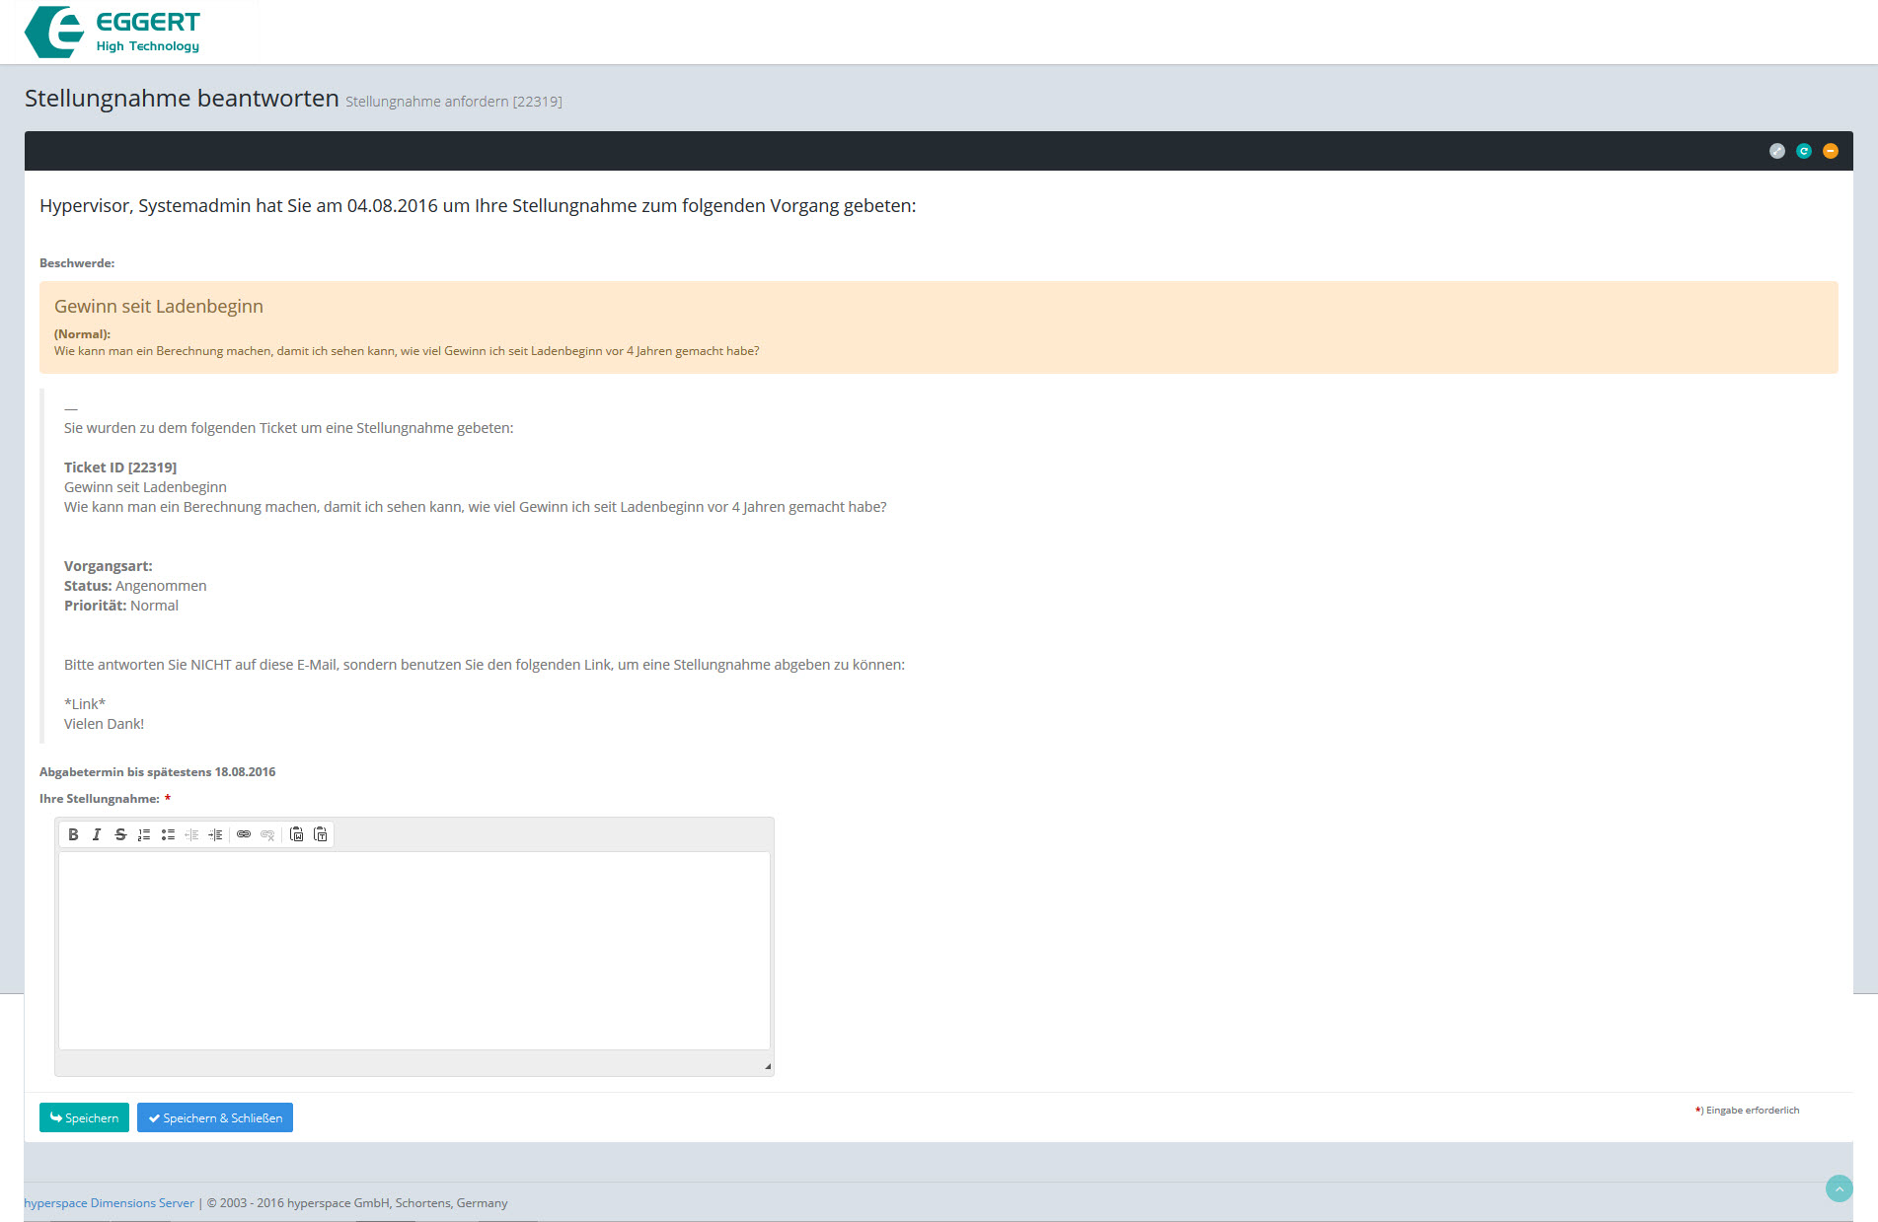Click into the Ihre Stellungnahme text area

tap(414, 950)
